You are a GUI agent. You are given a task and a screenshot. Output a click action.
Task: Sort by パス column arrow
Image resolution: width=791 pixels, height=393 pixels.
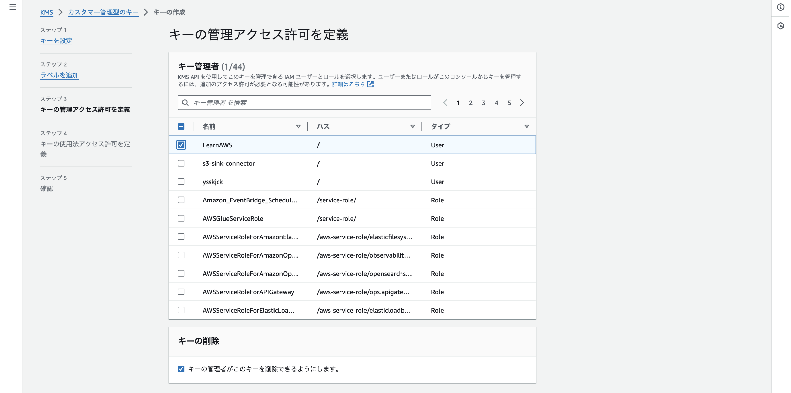pos(412,126)
